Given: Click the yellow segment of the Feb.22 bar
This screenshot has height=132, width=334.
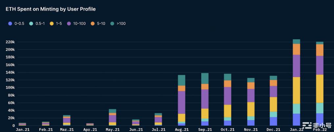Looking at the screenshot, I should (320, 89).
